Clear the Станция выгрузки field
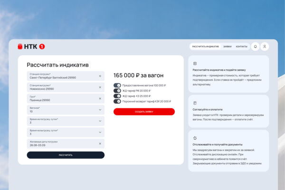Viewport: 285px width, 190px height. (x=100, y=87)
